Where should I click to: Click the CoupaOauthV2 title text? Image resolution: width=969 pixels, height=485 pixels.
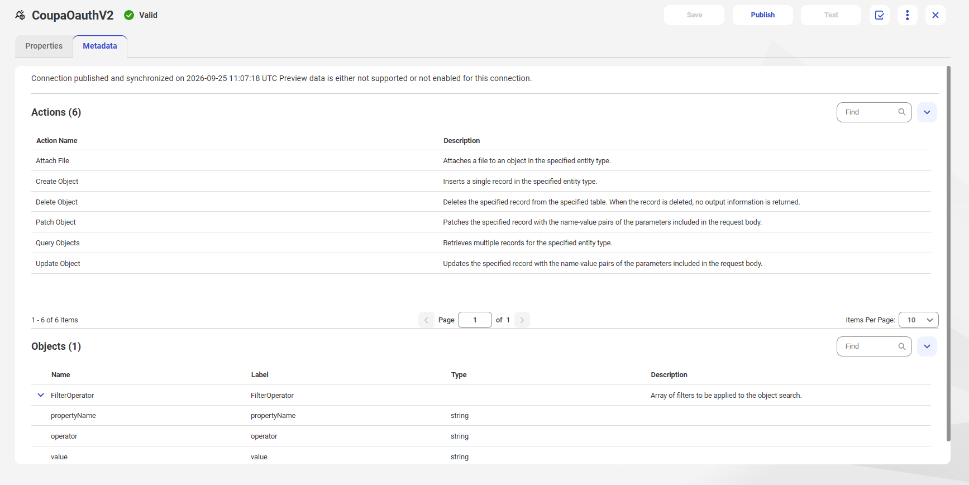pyautogui.click(x=73, y=15)
